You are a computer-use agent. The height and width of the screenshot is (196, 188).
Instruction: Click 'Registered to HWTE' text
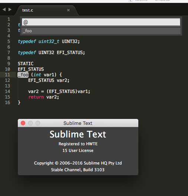[x=78, y=144]
